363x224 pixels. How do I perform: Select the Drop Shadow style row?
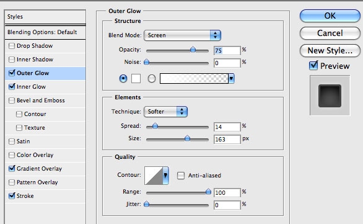[45, 46]
